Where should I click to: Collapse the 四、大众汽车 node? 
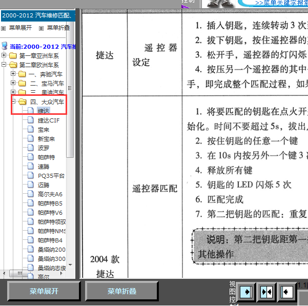(13, 101)
